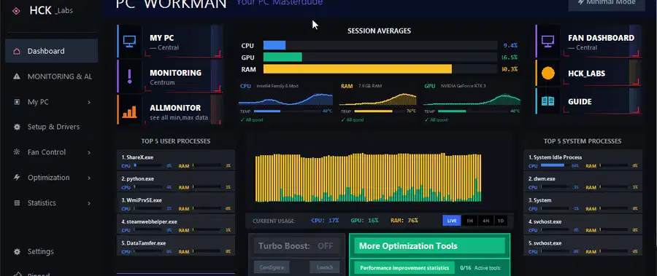Click the lightning icon beside Optimization

(x=17, y=177)
